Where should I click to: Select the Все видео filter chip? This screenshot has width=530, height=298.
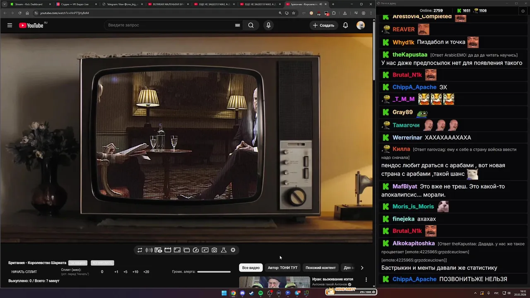(x=251, y=268)
